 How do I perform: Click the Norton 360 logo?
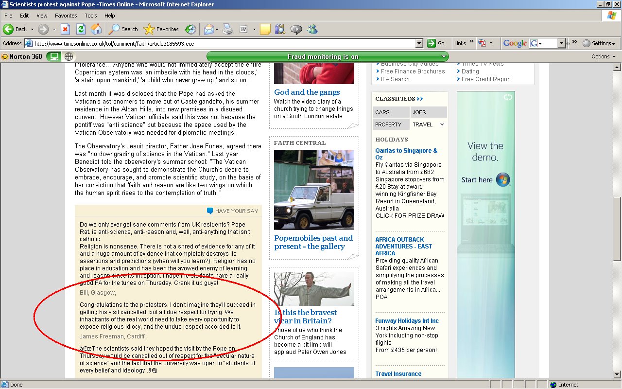pyautogui.click(x=22, y=56)
